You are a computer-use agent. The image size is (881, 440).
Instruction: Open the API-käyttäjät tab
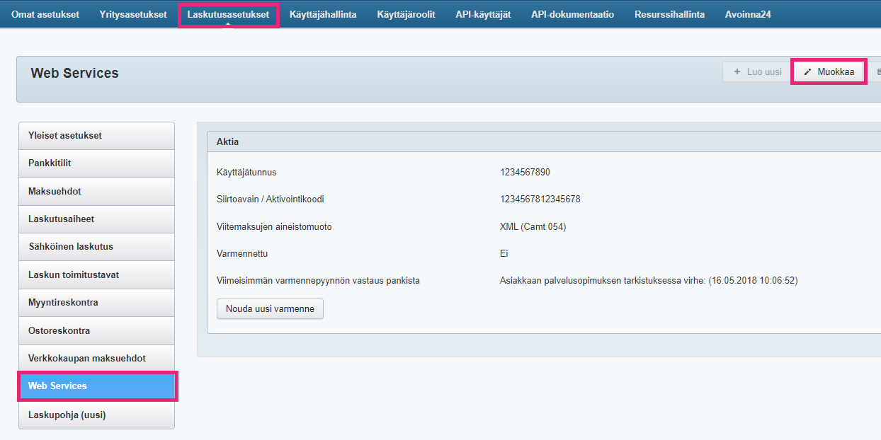coord(483,15)
